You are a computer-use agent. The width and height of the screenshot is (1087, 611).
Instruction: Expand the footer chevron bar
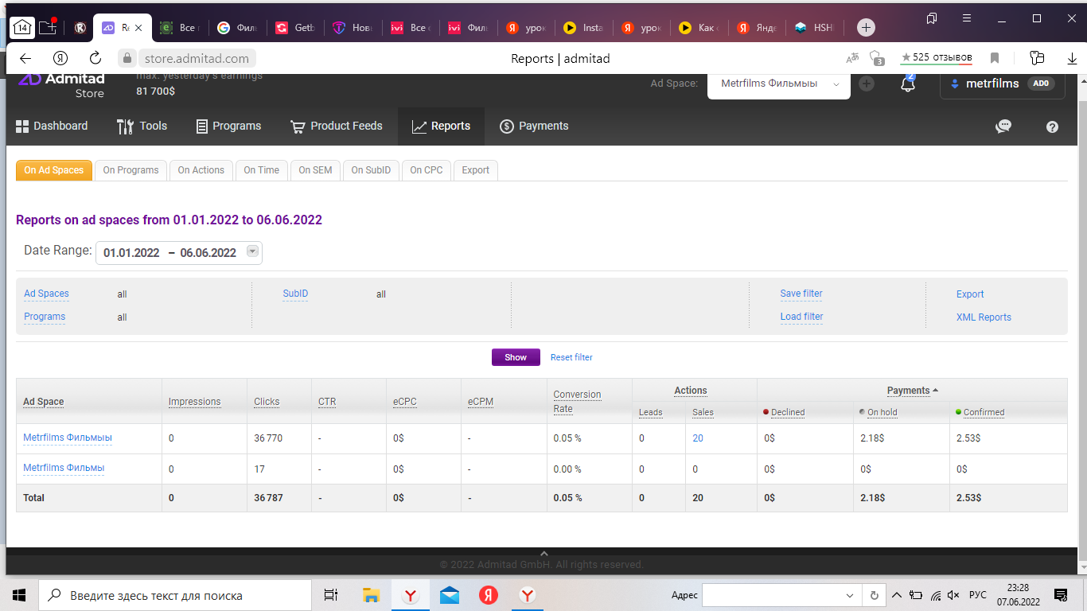click(x=543, y=554)
